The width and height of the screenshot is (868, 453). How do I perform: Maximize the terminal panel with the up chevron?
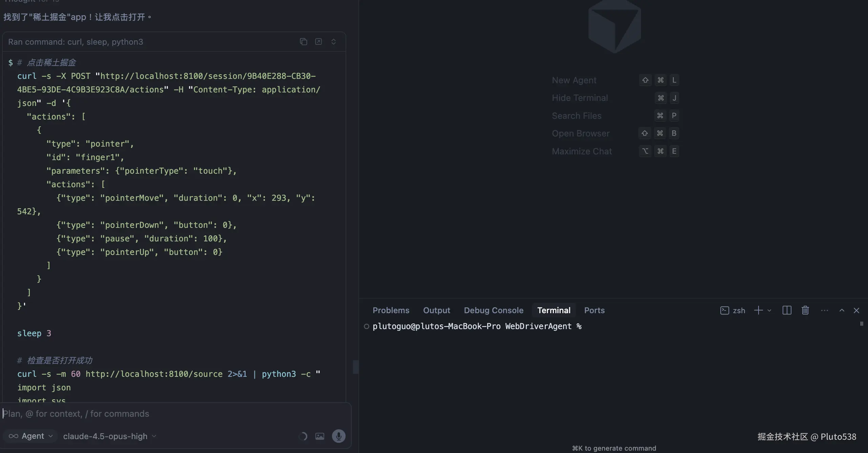point(842,310)
